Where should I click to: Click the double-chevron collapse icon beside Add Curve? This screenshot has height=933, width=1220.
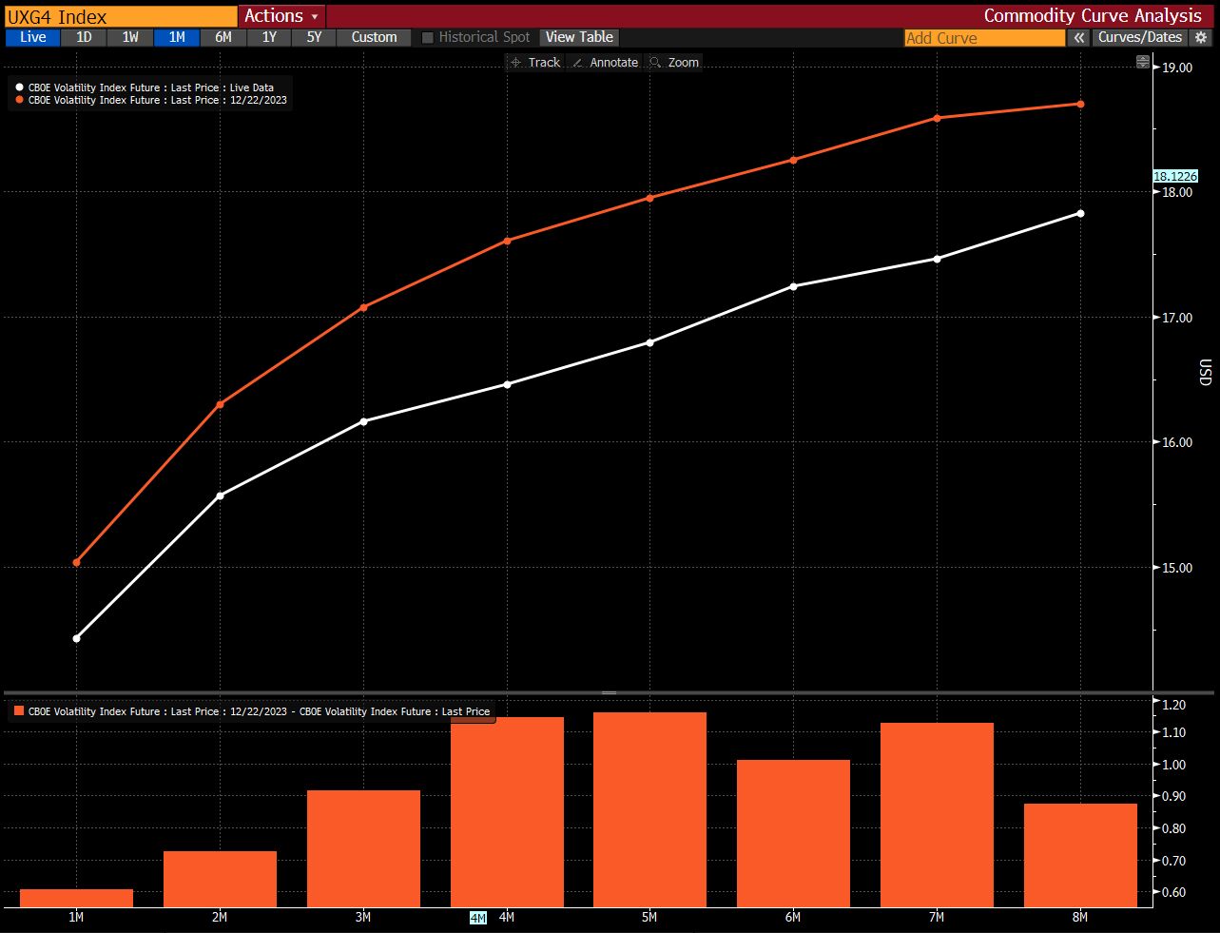pyautogui.click(x=1078, y=37)
